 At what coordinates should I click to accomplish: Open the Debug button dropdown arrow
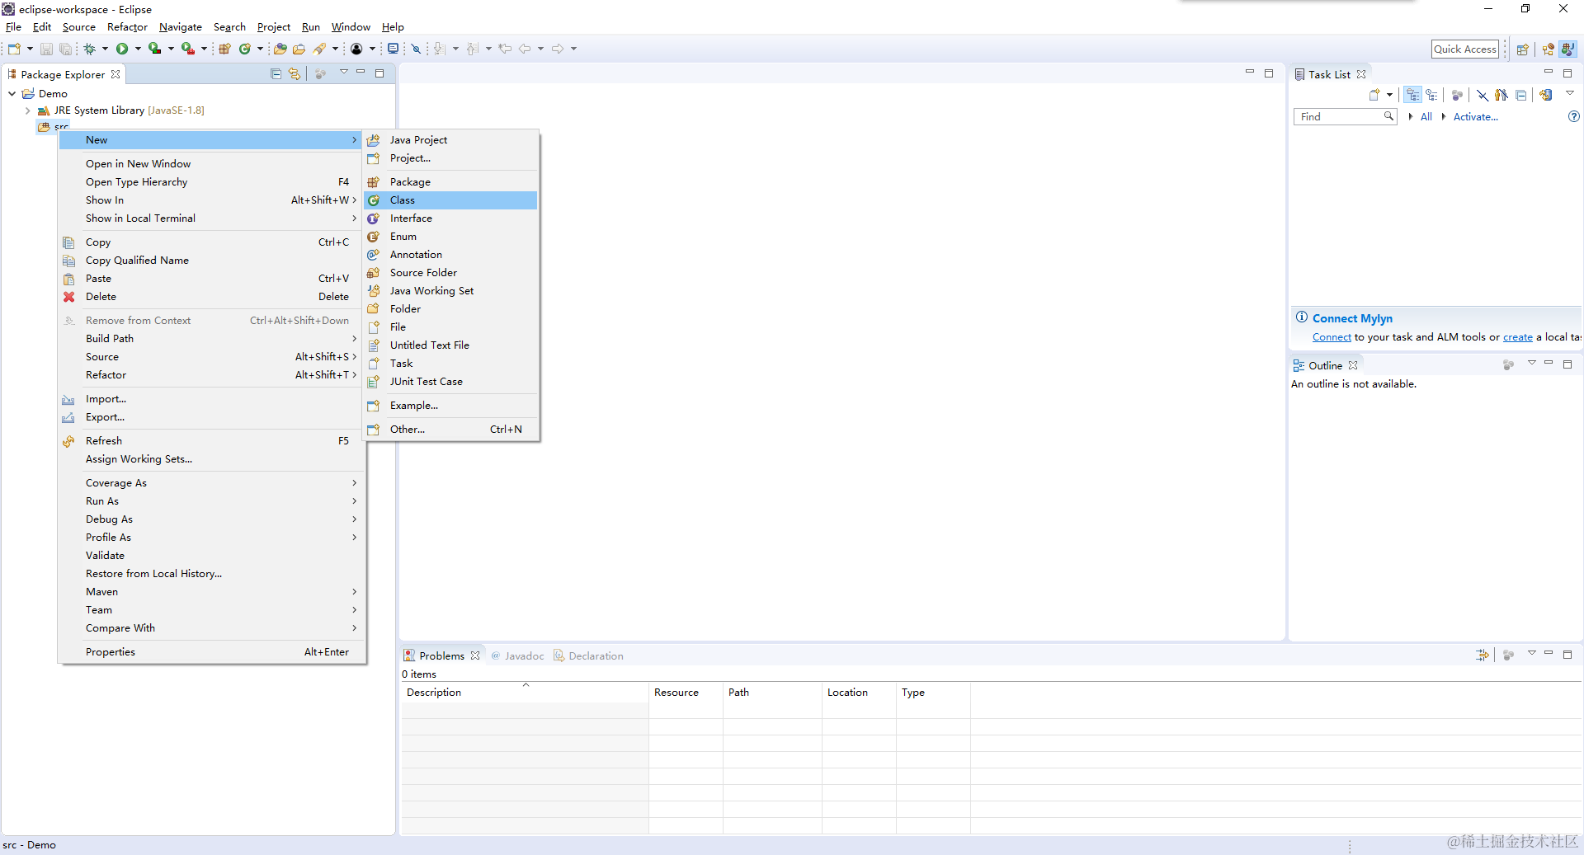point(105,49)
